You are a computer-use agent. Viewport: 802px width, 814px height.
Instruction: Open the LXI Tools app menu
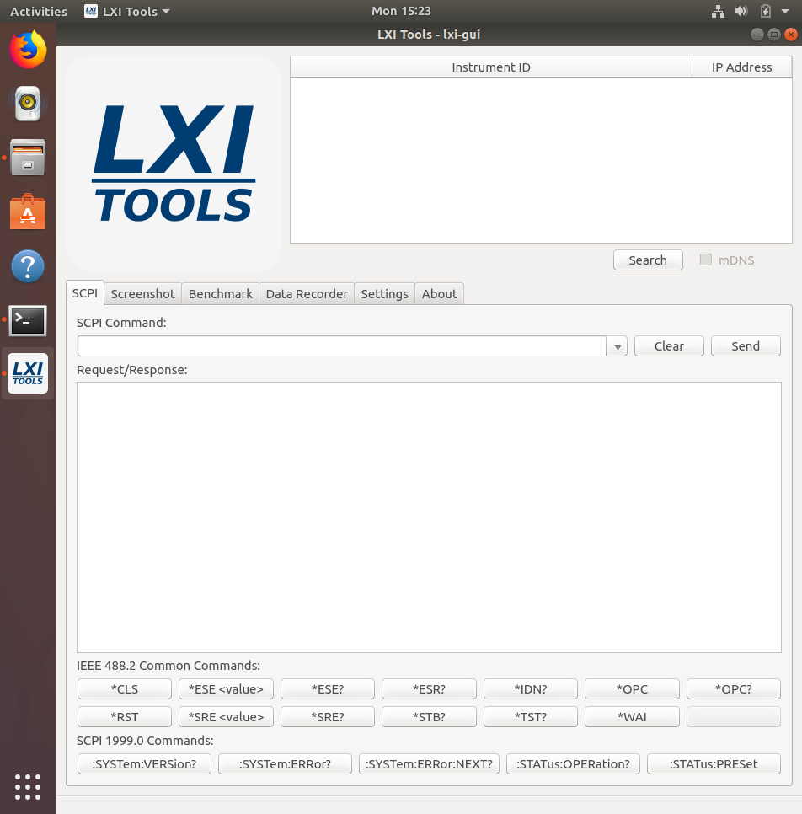click(x=128, y=11)
